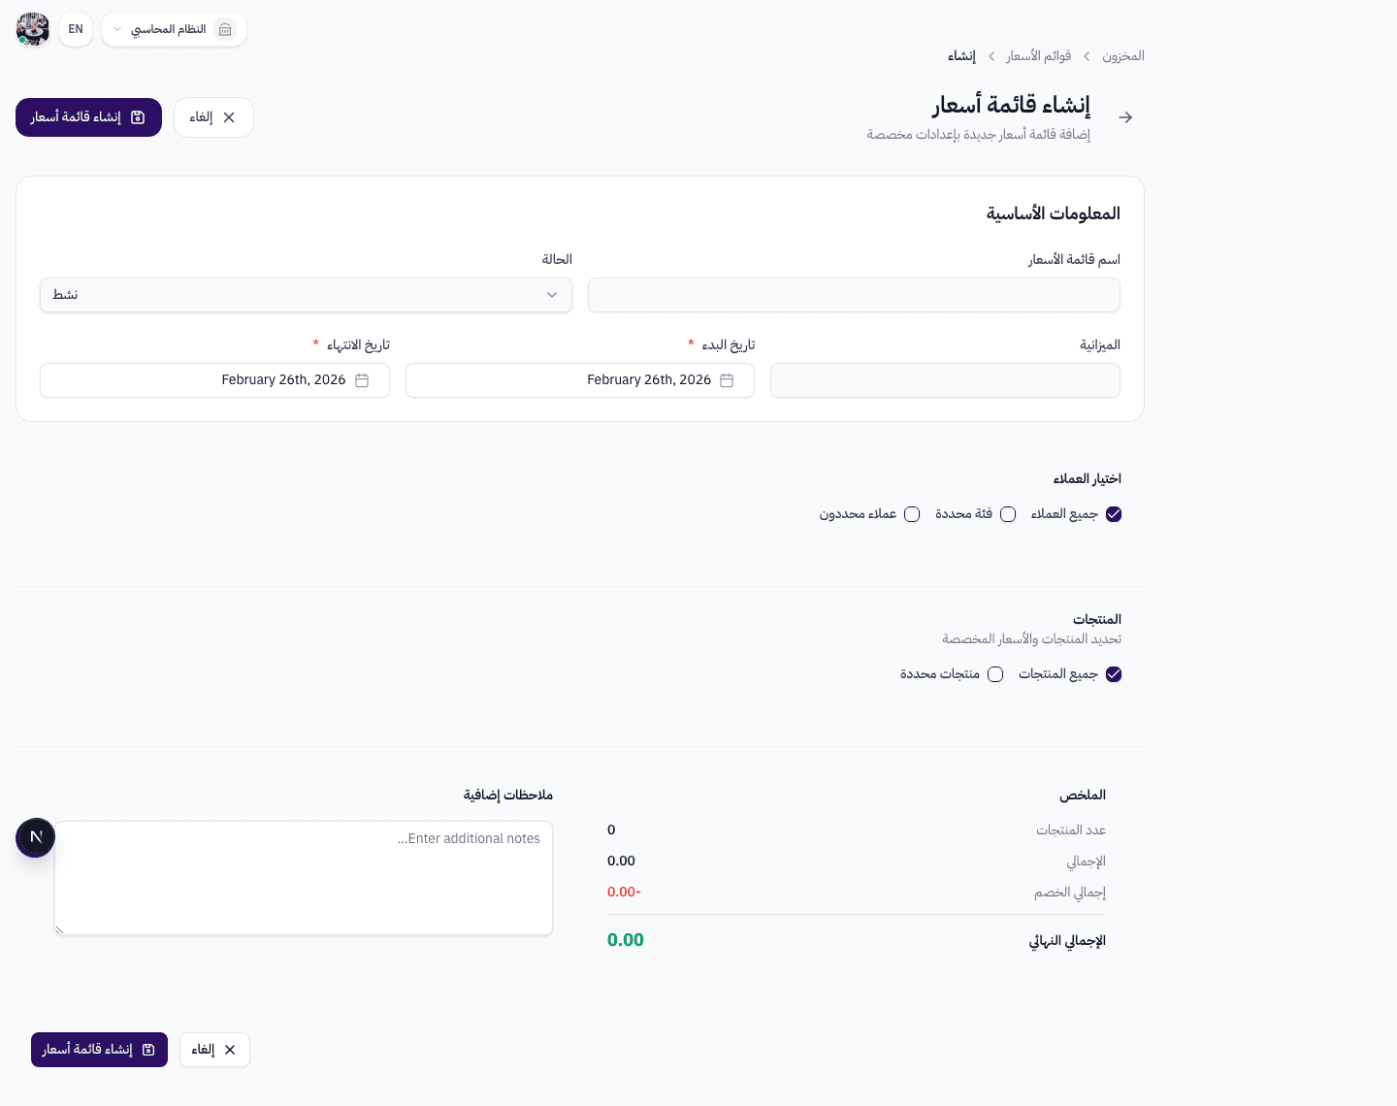Open the تاريخ البدء date picker field
The height and width of the screenshot is (1106, 1397).
[x=579, y=380]
